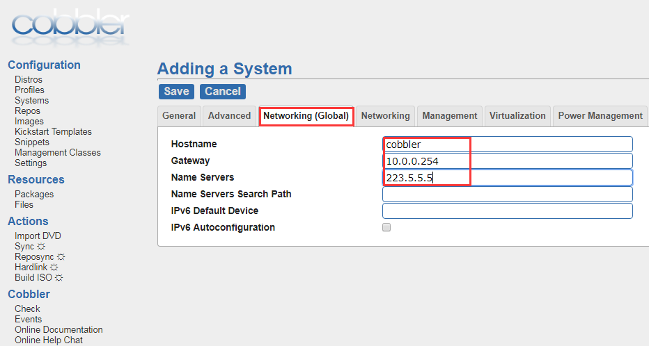Run the Hardlink action
This screenshot has height=346, width=649.
click(x=31, y=267)
